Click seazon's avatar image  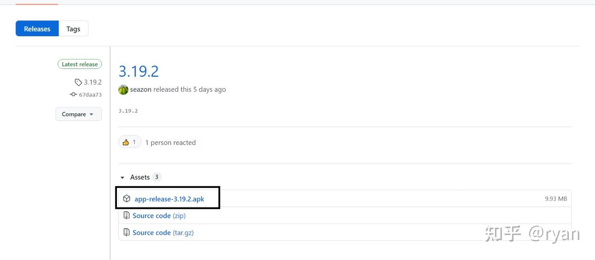pos(123,90)
